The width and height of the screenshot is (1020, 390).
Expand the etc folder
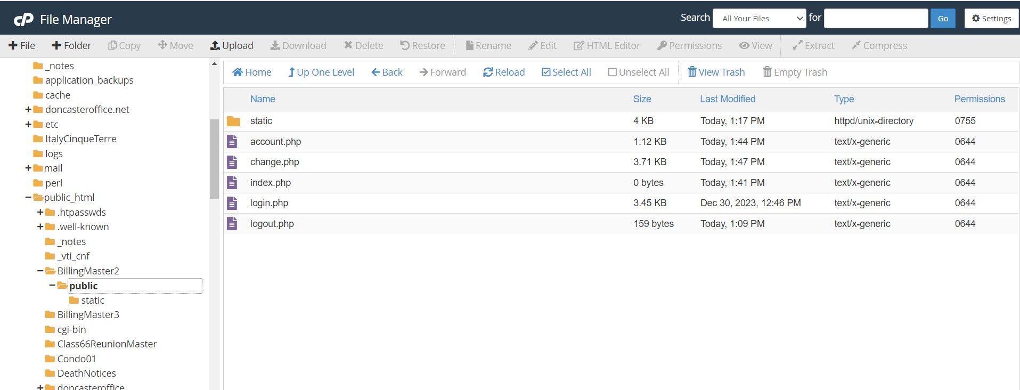point(28,125)
